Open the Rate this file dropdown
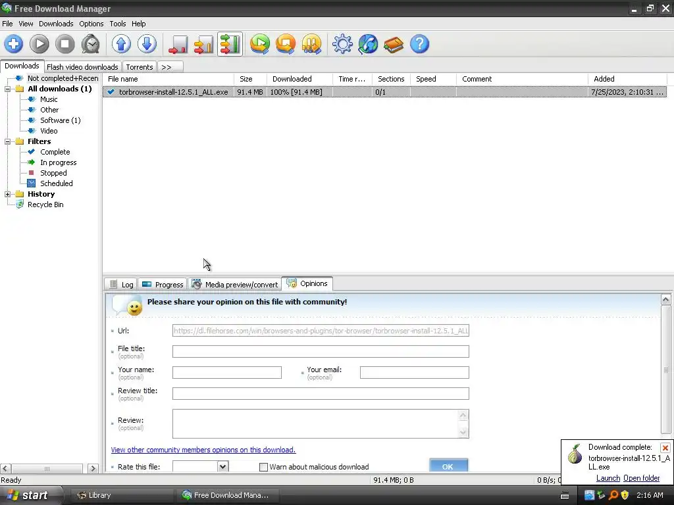Image resolution: width=674 pixels, height=505 pixels. point(222,466)
